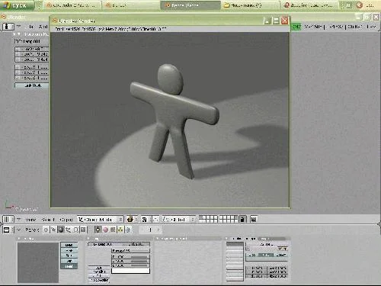Open the Lamp buttons sub-context

(x=98, y=230)
